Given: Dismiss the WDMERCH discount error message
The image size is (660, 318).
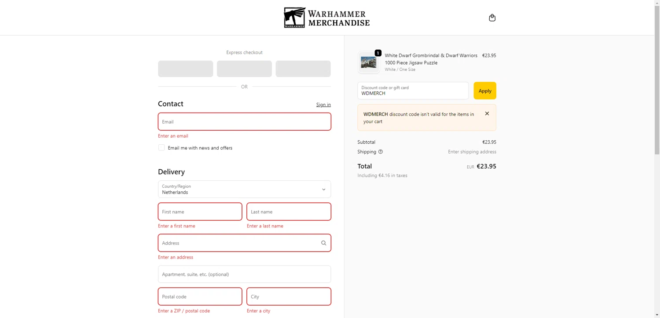Looking at the screenshot, I should pyautogui.click(x=487, y=113).
